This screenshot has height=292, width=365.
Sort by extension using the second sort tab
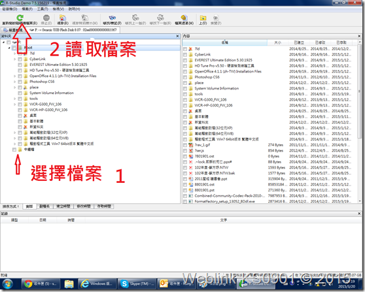click(x=44, y=206)
